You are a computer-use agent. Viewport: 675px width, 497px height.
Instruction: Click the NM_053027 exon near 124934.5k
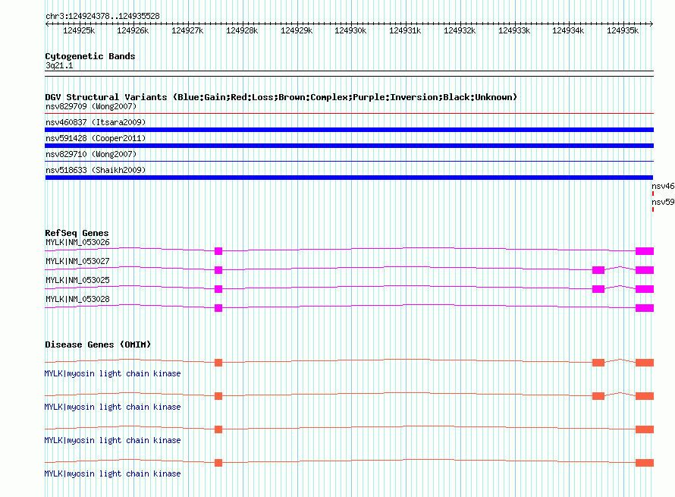pyautogui.click(x=598, y=270)
